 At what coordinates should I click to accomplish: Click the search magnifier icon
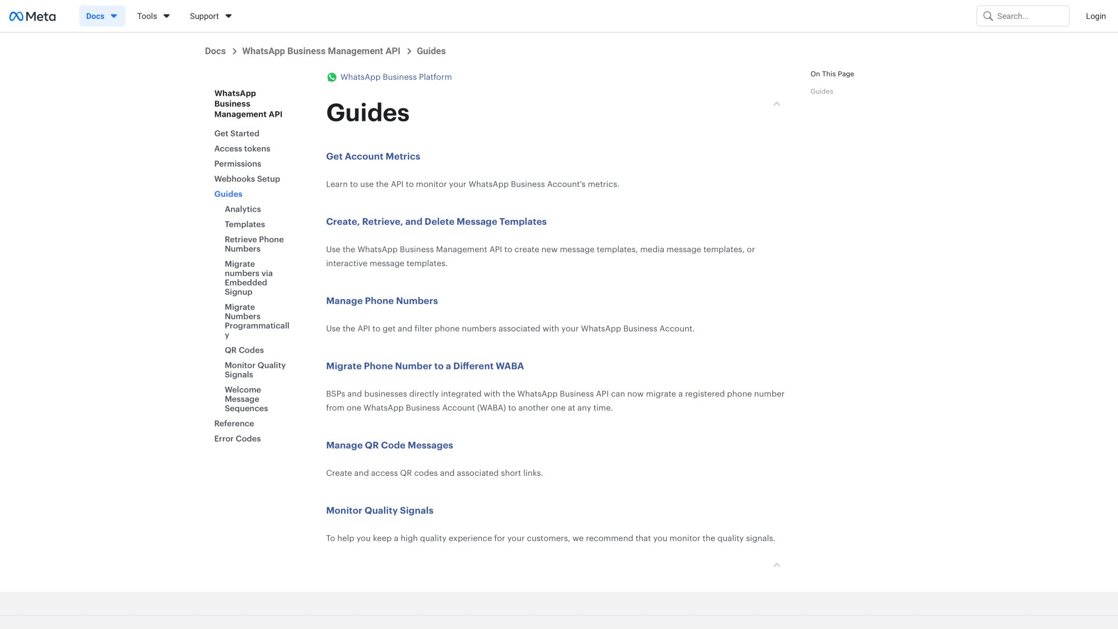pos(988,16)
